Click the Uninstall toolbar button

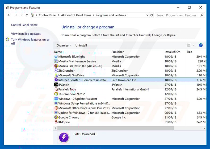pyautogui.click(x=81, y=45)
